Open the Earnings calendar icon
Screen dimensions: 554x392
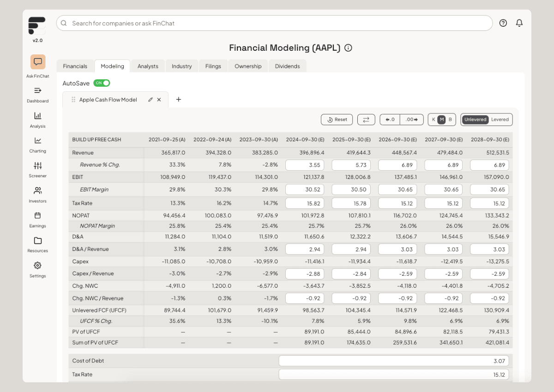coord(38,215)
